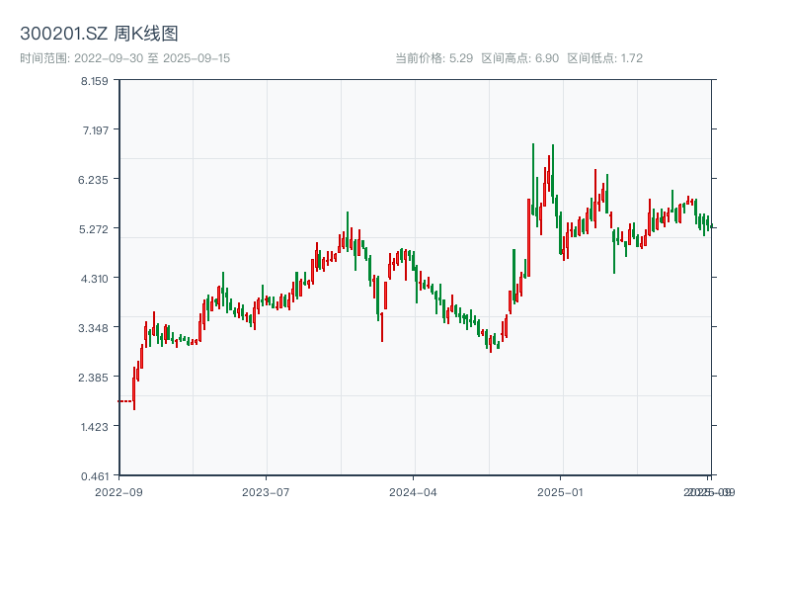Click y-axis label 4.310
This screenshot has height=593, width=790.
point(94,279)
